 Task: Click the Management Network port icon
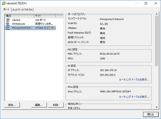click(x=8, y=28)
